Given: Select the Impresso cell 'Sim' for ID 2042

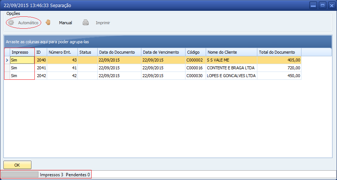Looking at the screenshot, I should tap(22, 76).
